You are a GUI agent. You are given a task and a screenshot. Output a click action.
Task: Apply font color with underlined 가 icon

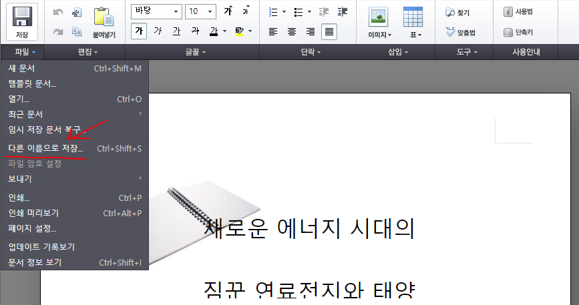tap(214, 31)
